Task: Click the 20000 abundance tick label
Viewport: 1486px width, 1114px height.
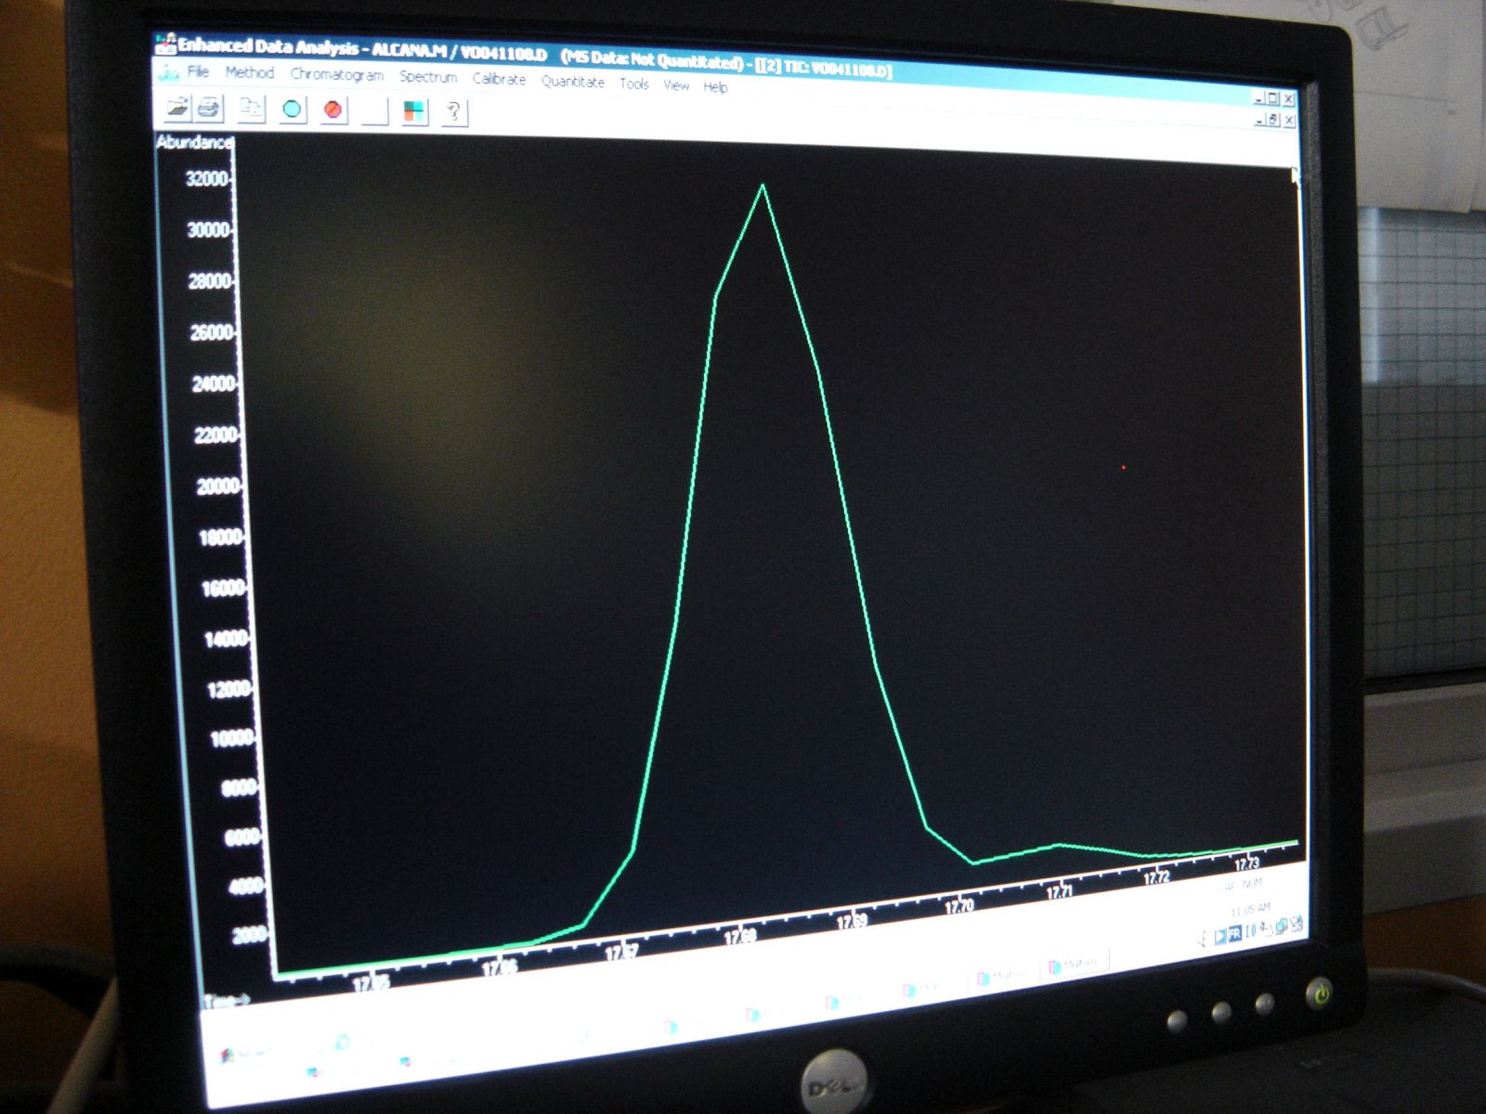Action: pyautogui.click(x=218, y=486)
